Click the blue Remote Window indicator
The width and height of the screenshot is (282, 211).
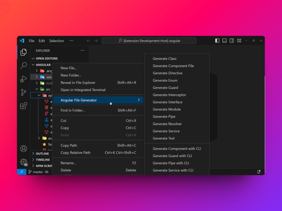click(x=21, y=172)
